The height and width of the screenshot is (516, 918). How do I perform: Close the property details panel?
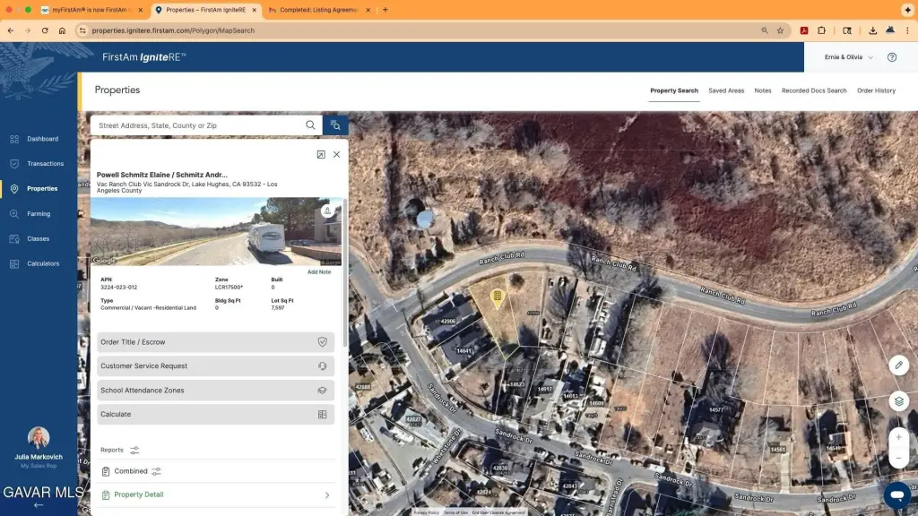[x=337, y=154]
